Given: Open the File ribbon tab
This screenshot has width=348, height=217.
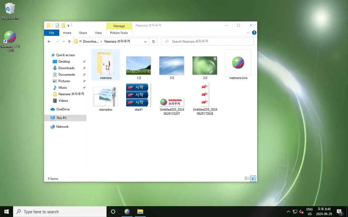Looking at the screenshot, I should click(52, 33).
